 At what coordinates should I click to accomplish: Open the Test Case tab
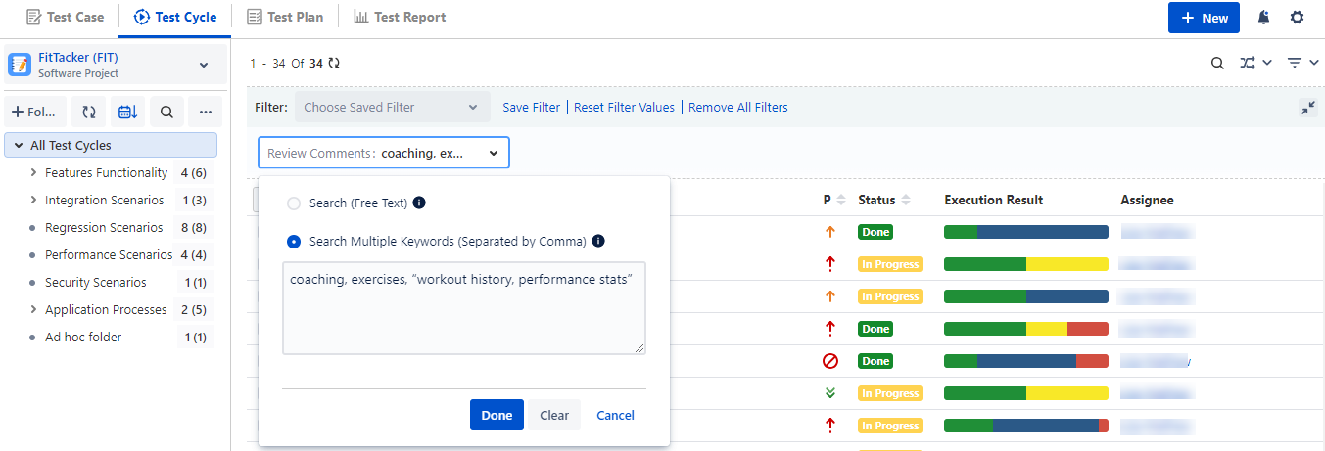65,17
